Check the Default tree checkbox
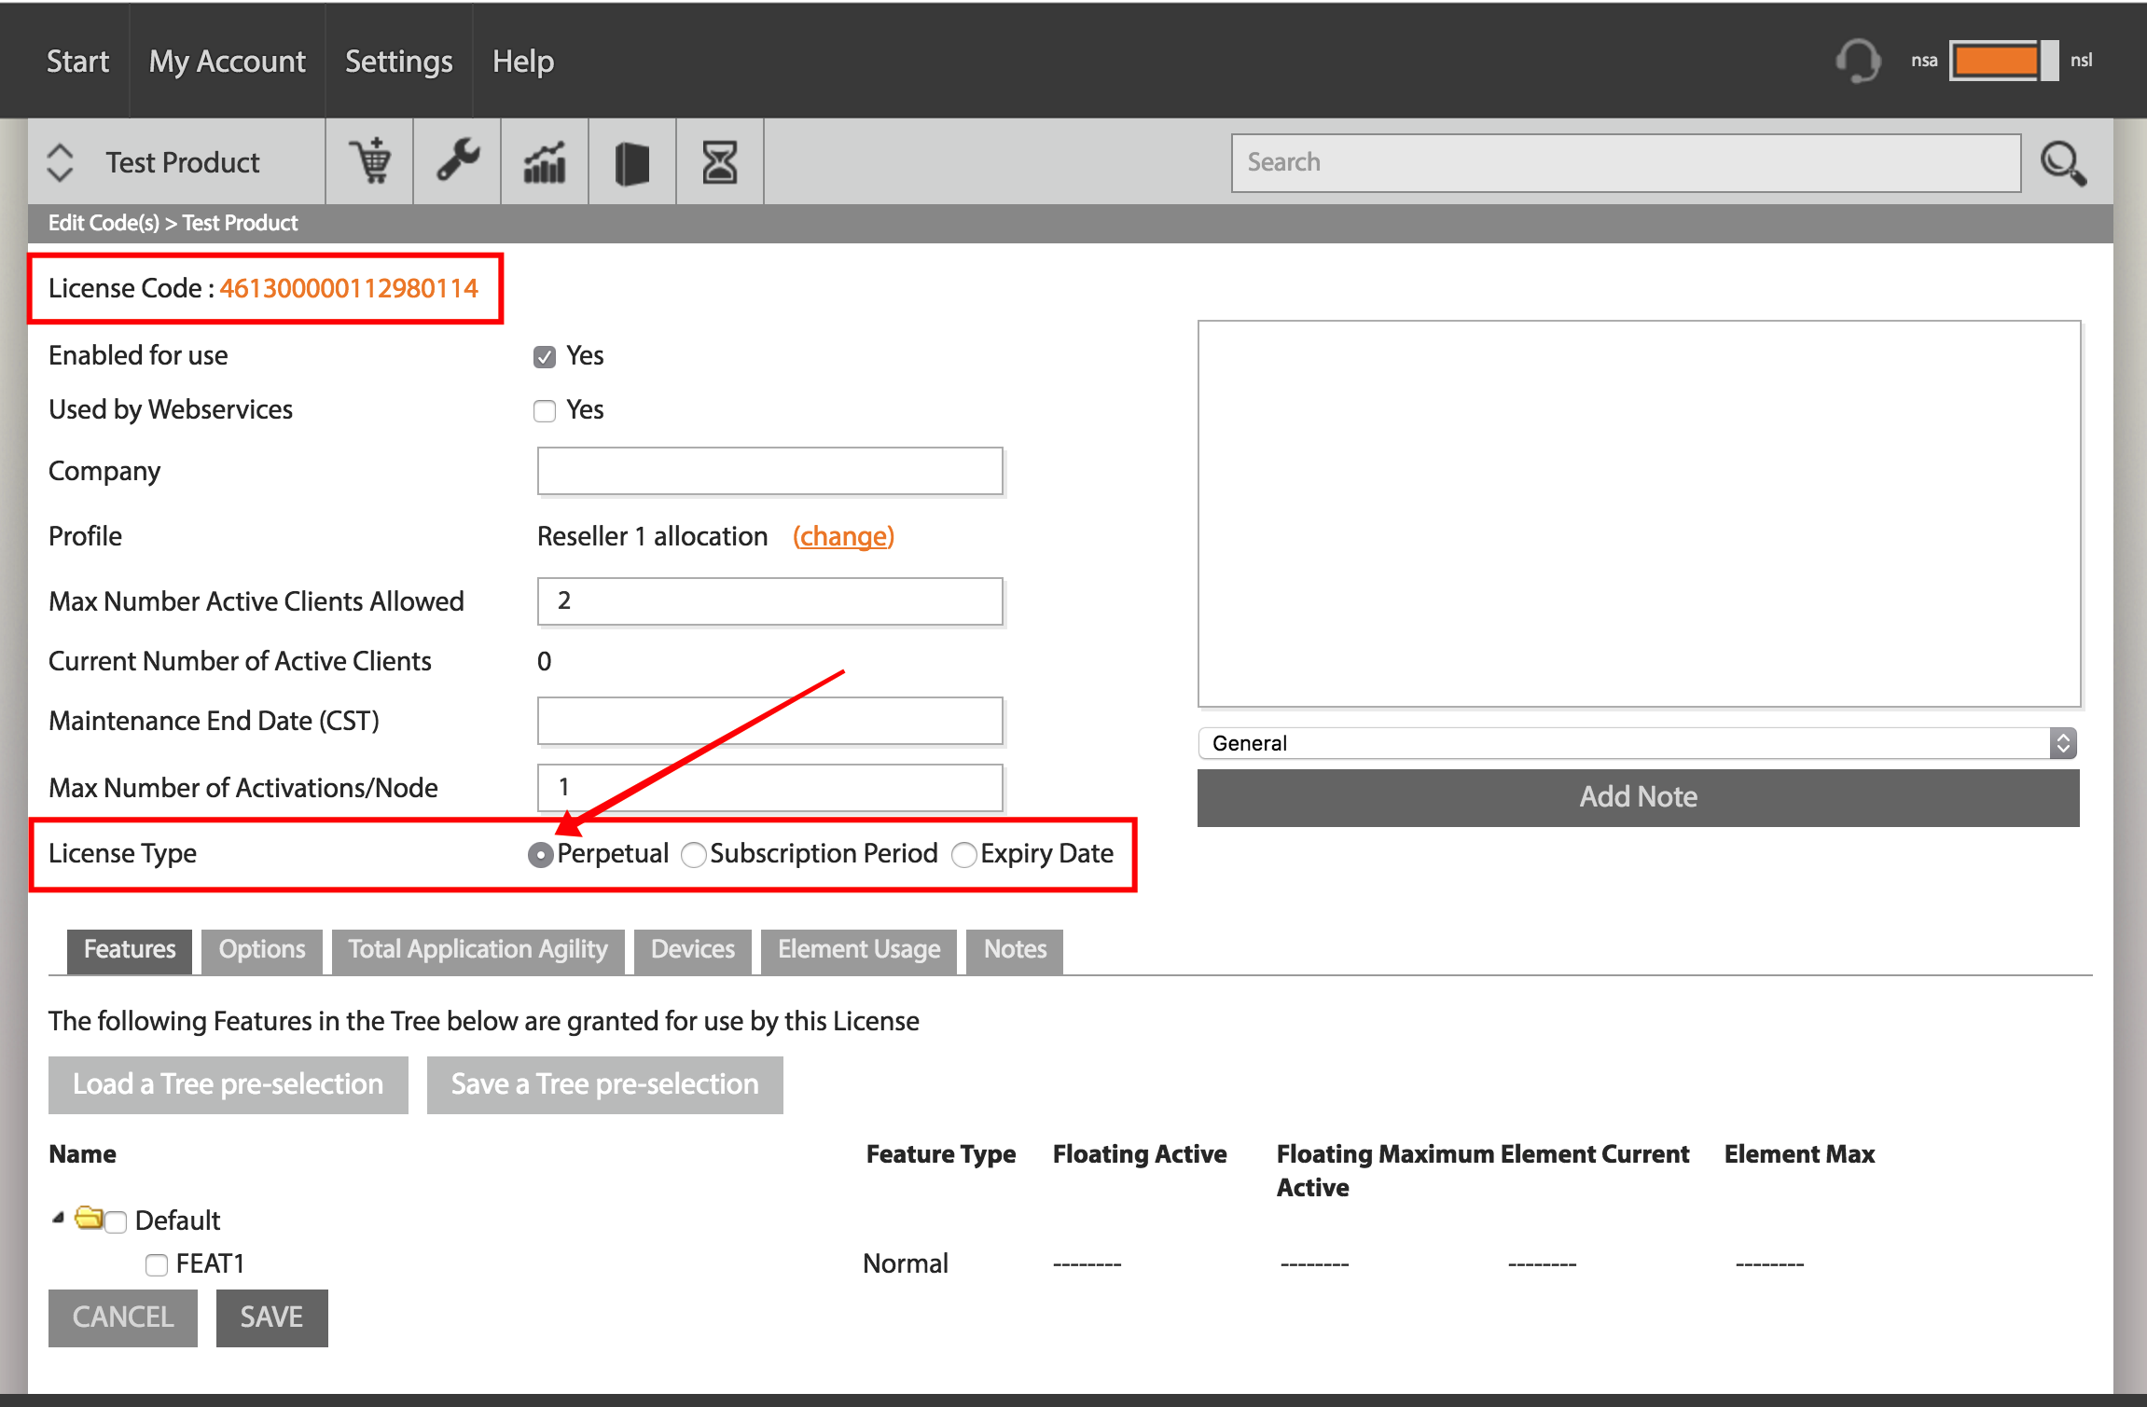 (x=116, y=1221)
